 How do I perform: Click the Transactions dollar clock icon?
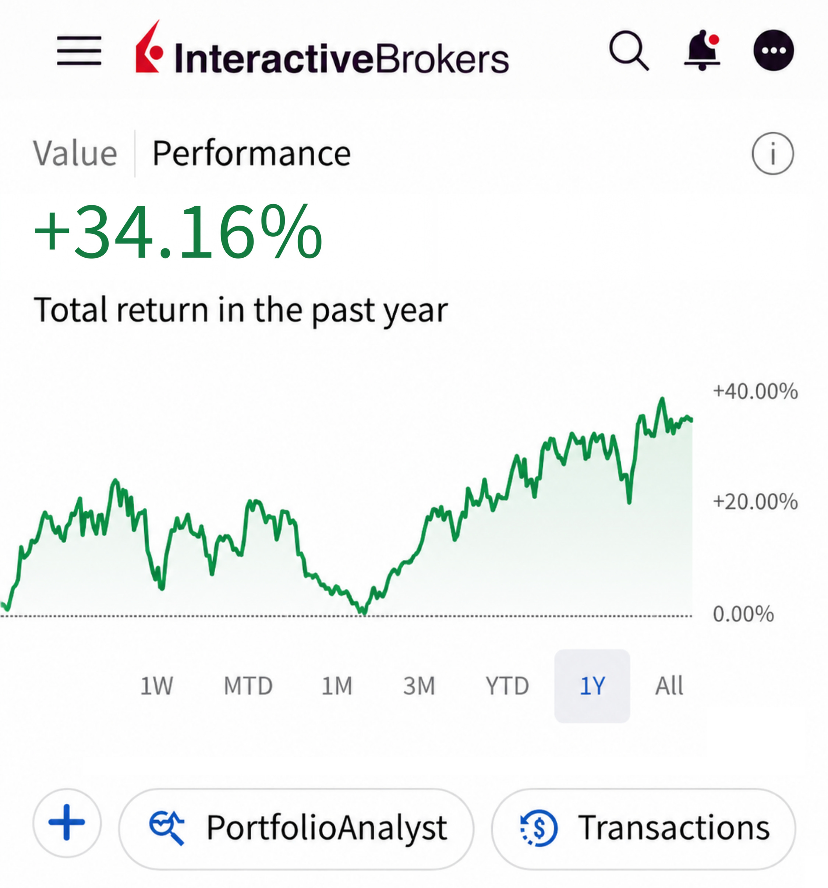[539, 828]
